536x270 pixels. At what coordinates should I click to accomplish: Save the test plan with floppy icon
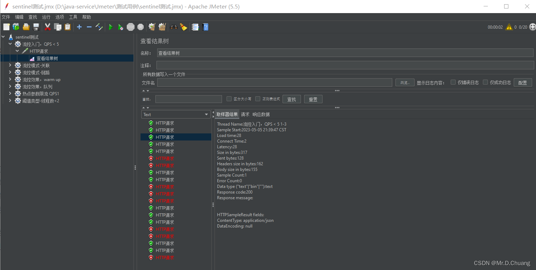coord(36,27)
